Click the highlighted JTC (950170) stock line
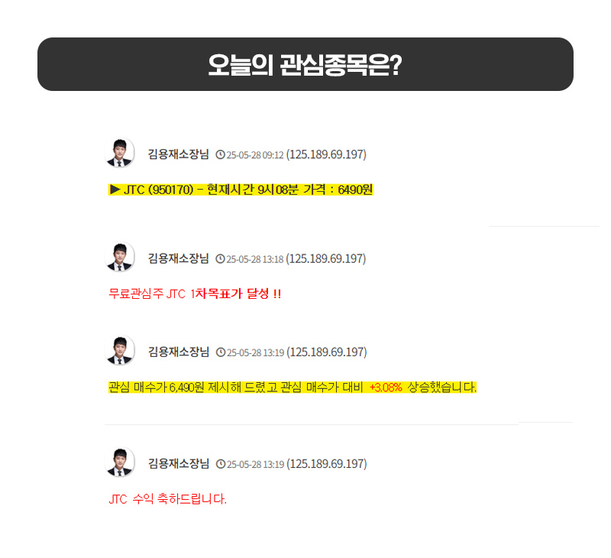Viewport: 611px width, 558px height. pos(241,190)
